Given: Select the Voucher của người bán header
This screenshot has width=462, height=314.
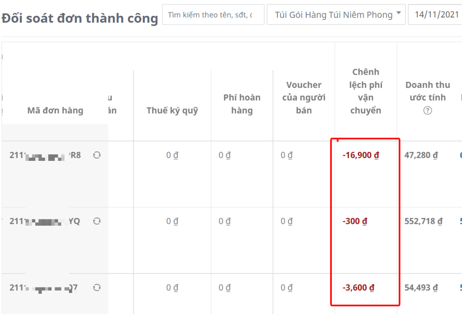Looking at the screenshot, I should (x=304, y=98).
